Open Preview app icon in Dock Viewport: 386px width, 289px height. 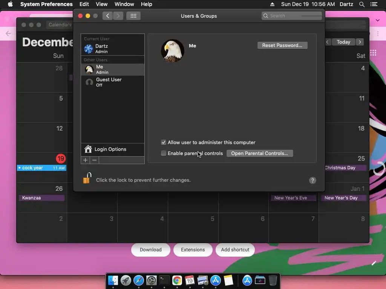click(202, 280)
